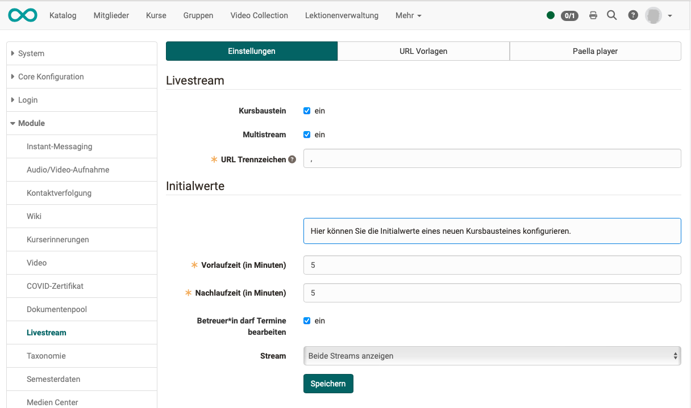Viewport: 691px width, 408px height.
Task: Disable the Kursbaustein checkbox
Action: click(306, 111)
